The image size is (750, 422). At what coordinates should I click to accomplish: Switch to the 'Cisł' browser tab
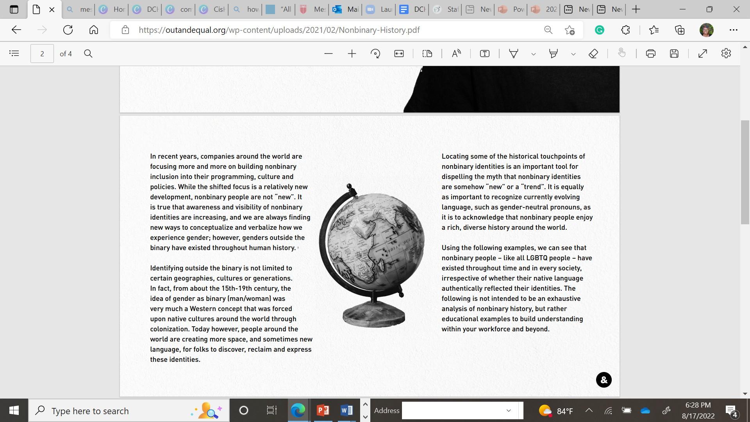(212, 9)
